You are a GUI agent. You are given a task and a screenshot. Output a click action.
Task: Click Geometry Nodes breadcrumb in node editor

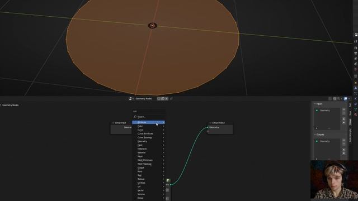[10, 105]
